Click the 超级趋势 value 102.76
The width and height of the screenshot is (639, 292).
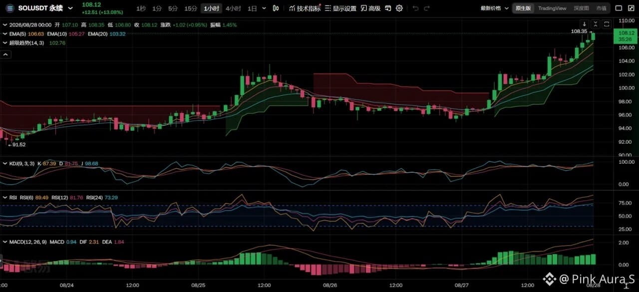tap(57, 43)
